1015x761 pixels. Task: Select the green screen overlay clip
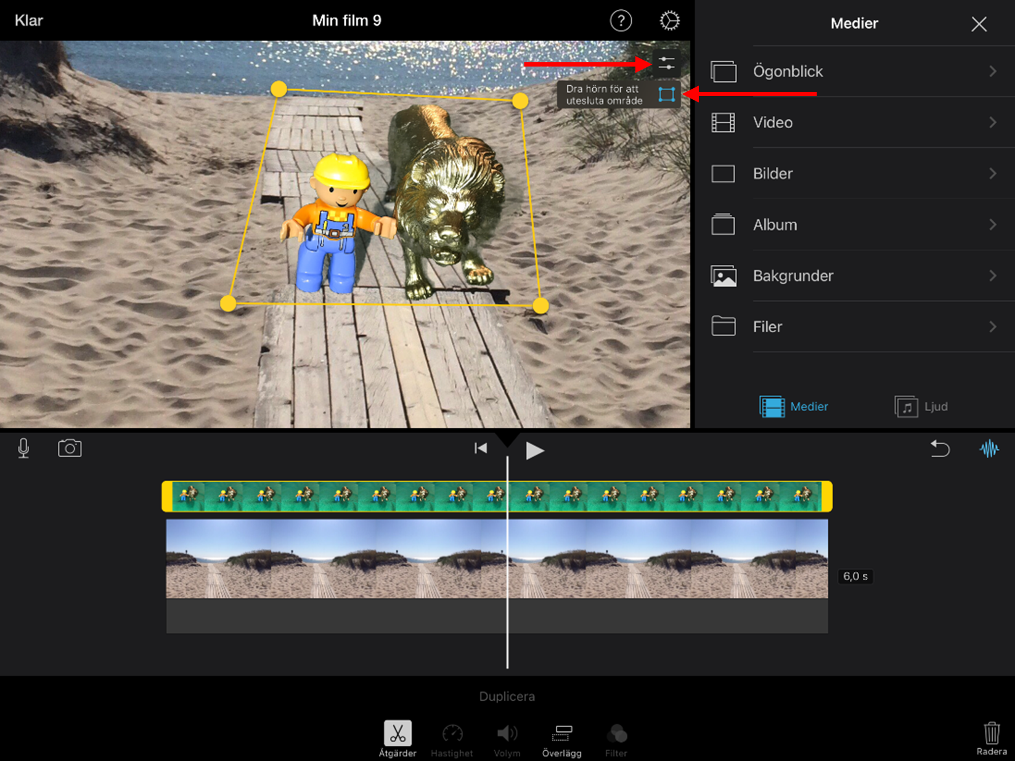pyautogui.click(x=497, y=497)
